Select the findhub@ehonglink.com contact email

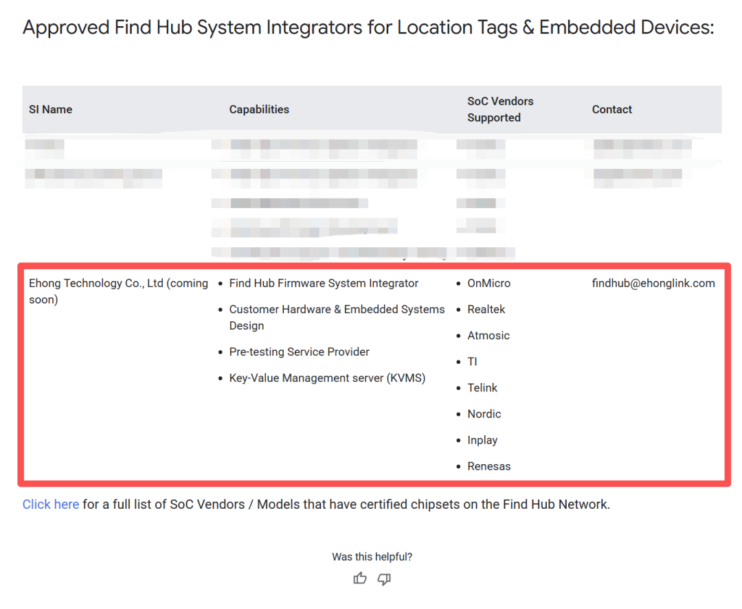click(x=653, y=284)
